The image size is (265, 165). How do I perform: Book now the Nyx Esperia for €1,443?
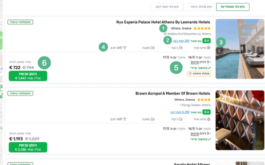(28, 76)
